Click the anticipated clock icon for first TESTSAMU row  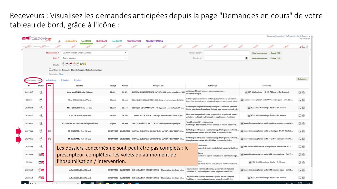click(50, 131)
